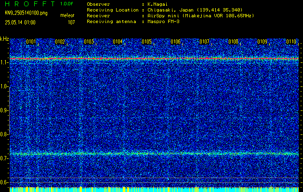This screenshot has height=192, width=303.
Task: Click the Observer name K.Nagai
Action: [x=158, y=4]
